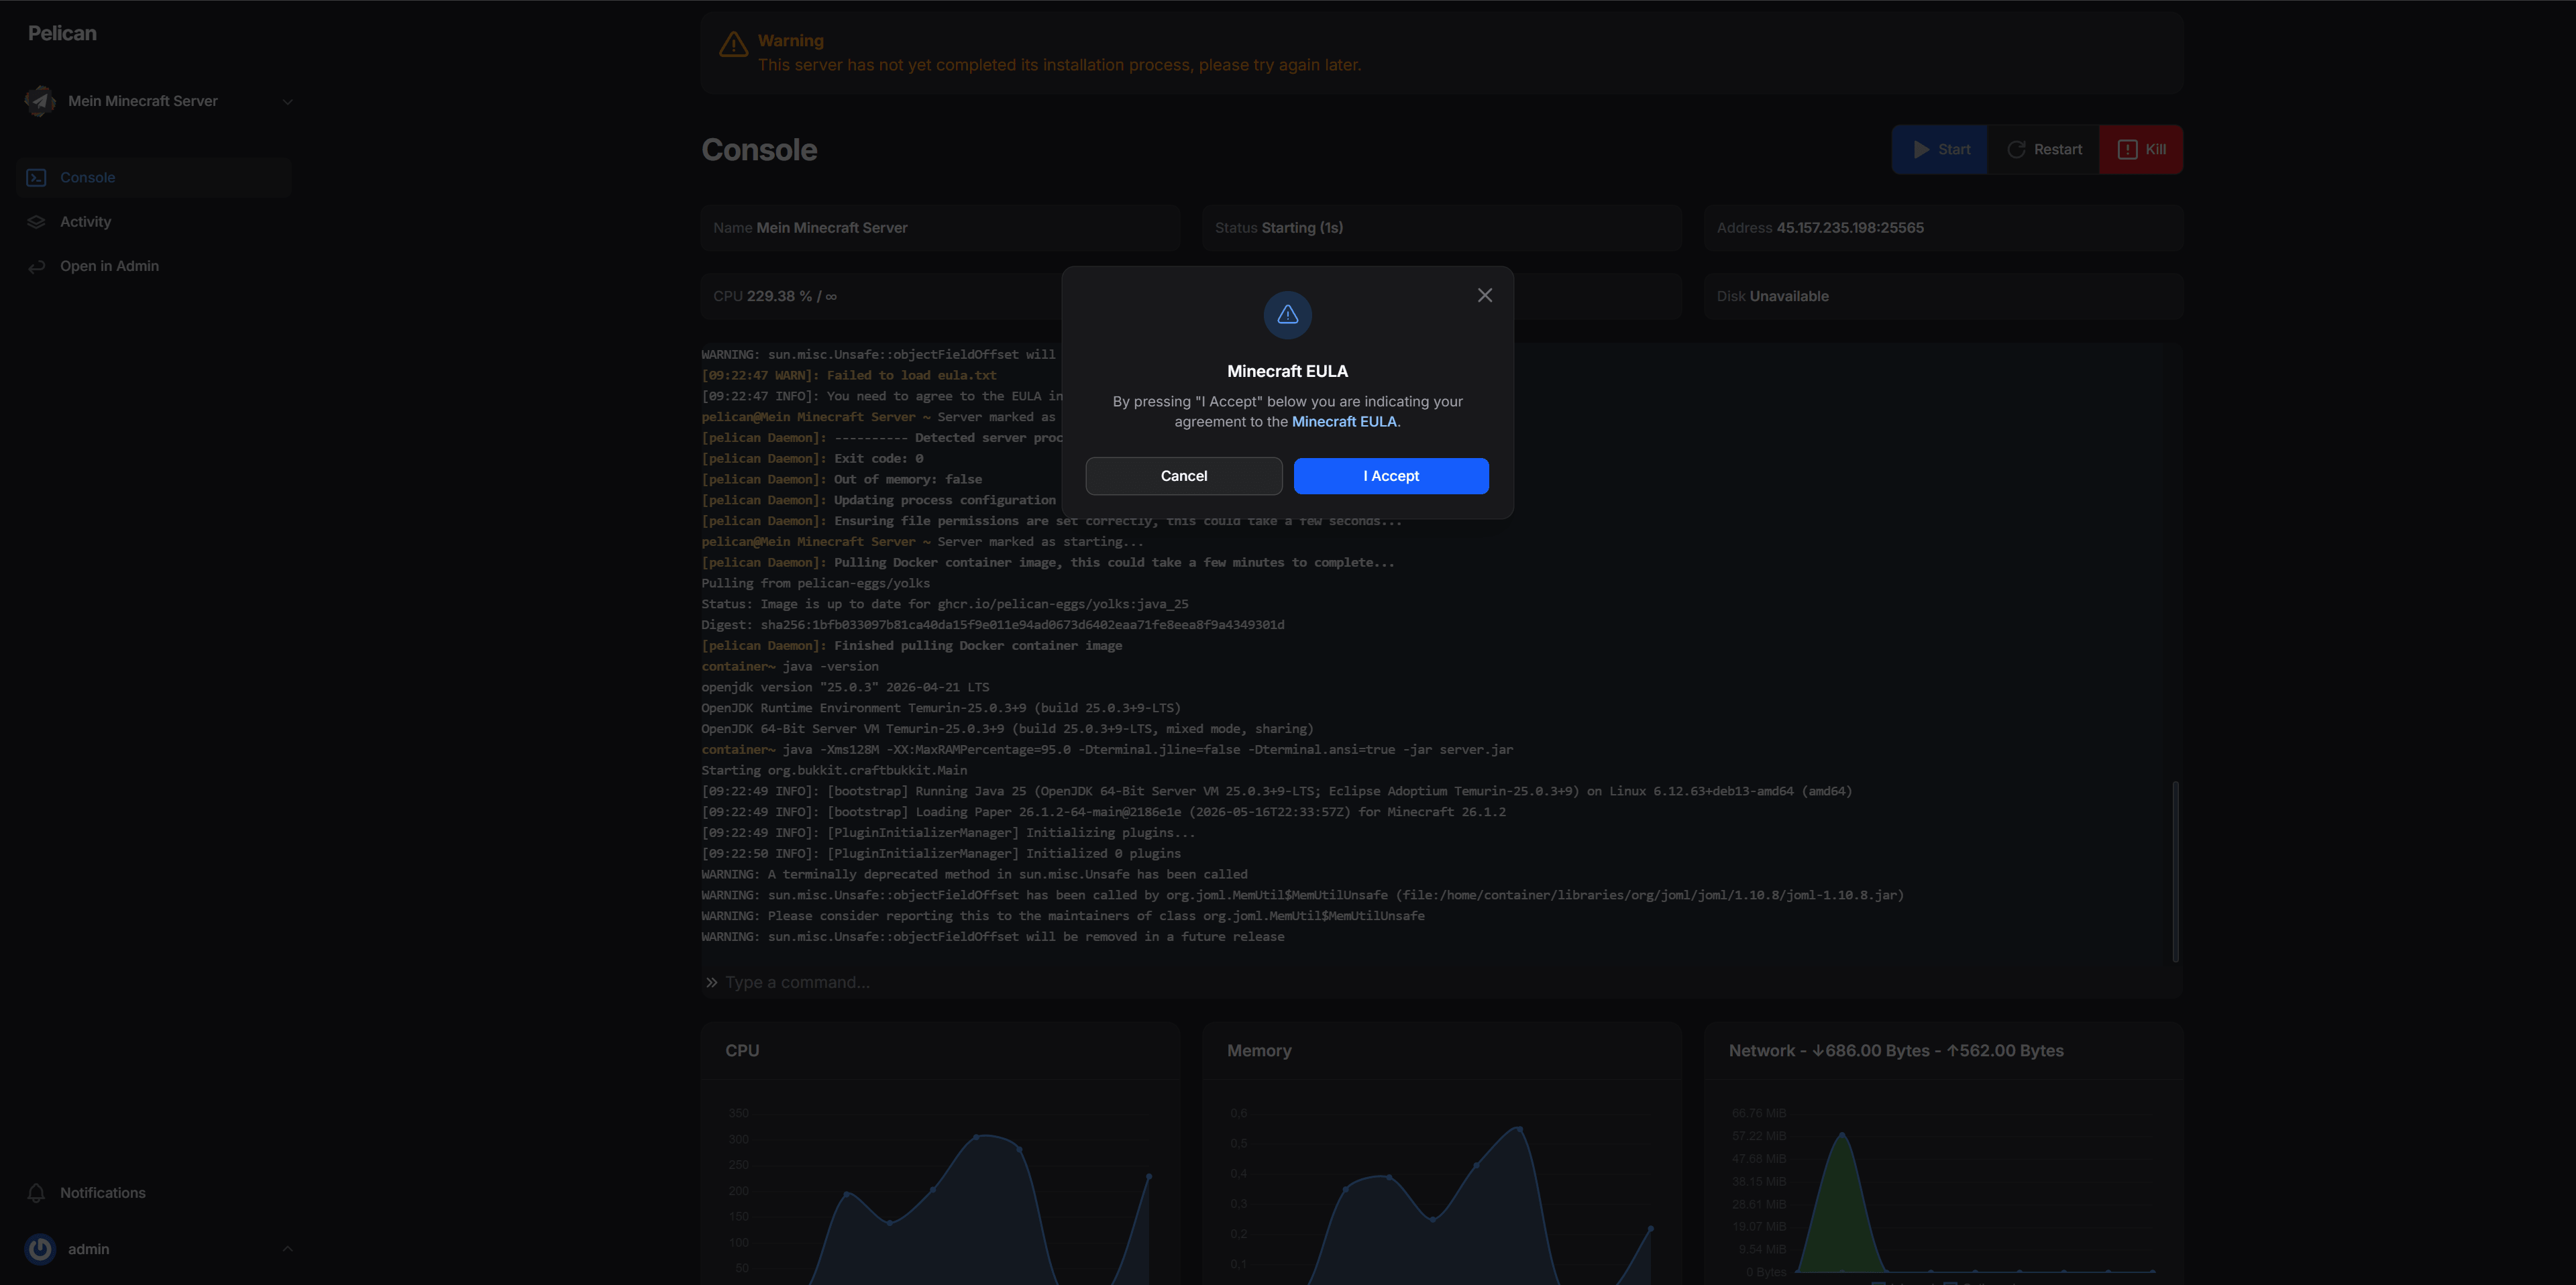Click the Minecraft EULA dialog title
Viewport: 2576px width, 1285px height.
pyautogui.click(x=1287, y=371)
